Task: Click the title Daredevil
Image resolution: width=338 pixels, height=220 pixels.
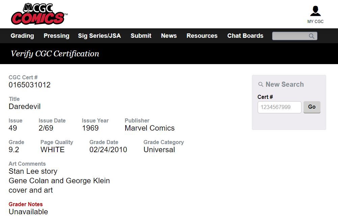Action: [x=25, y=106]
